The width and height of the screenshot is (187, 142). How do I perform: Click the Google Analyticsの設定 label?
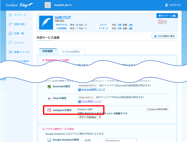click(x=66, y=140)
